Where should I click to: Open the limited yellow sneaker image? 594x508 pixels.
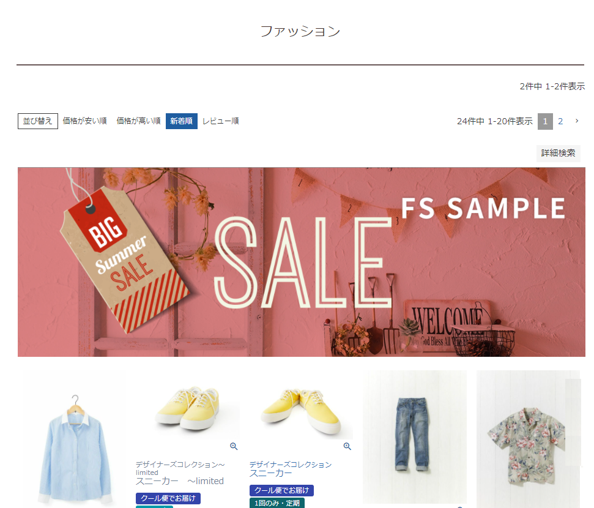coord(188,406)
